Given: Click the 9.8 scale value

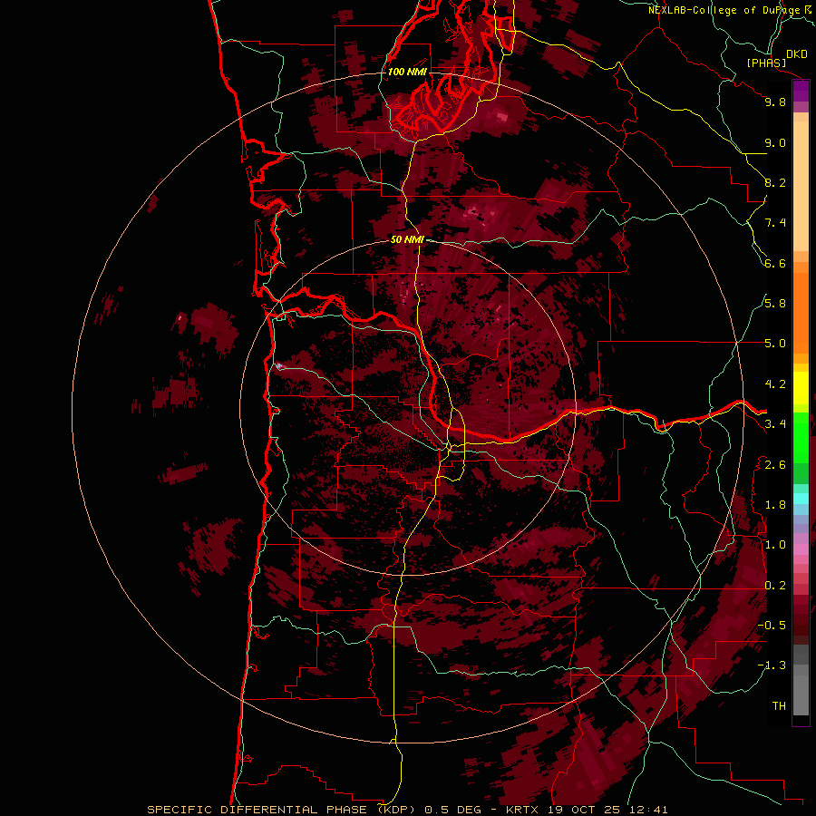Looking at the screenshot, I should click(x=775, y=102).
